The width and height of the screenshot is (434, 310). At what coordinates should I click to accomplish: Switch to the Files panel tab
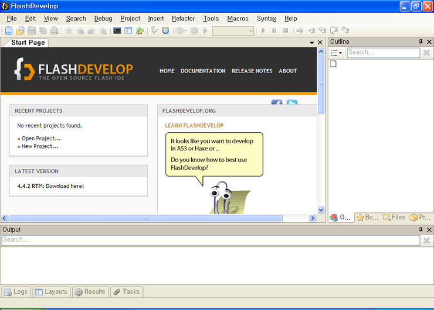point(394,218)
